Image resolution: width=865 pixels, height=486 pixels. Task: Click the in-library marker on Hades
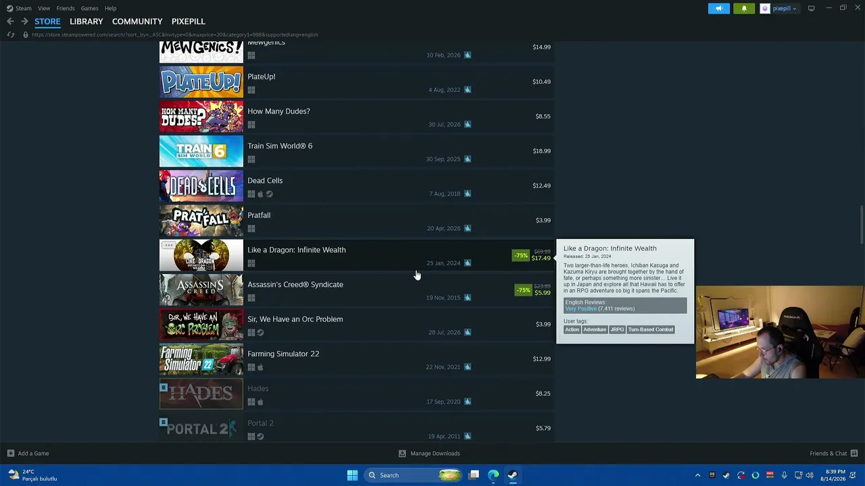(164, 387)
